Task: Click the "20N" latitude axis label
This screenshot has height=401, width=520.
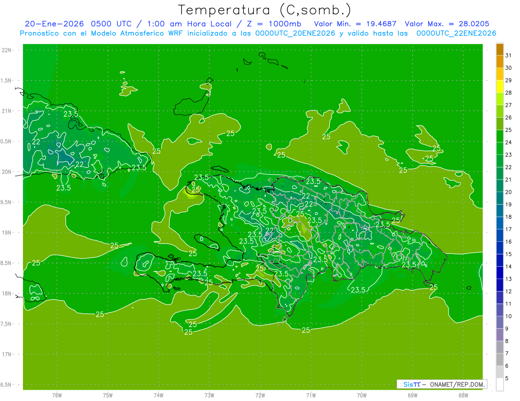Action: pos(6,172)
